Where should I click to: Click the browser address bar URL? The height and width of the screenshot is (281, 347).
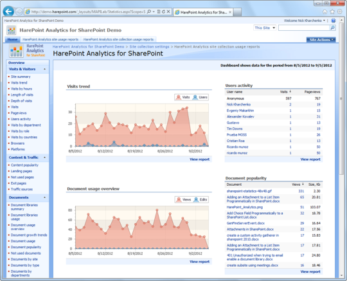[x=88, y=12]
